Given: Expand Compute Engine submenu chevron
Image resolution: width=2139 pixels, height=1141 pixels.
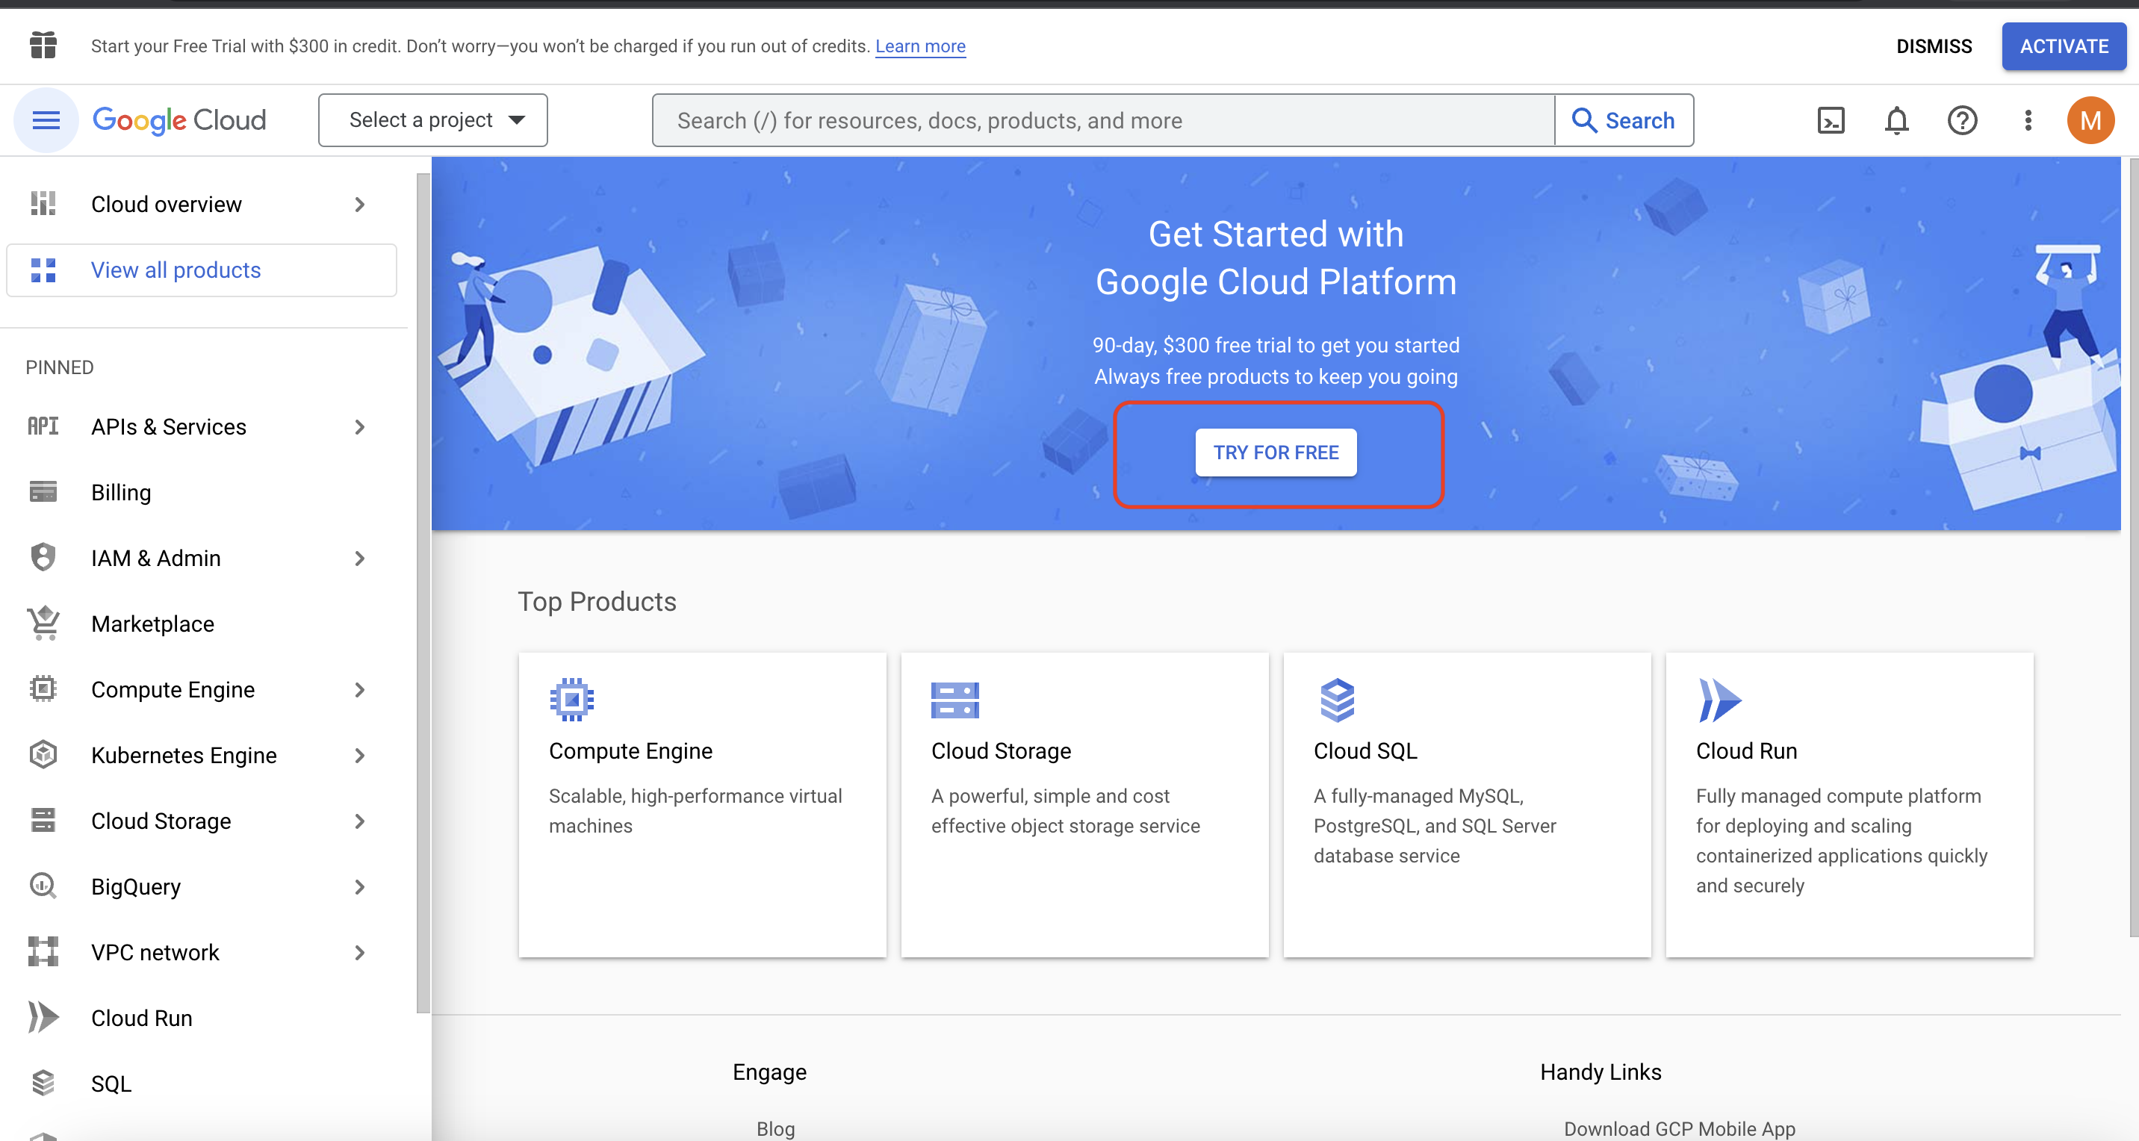Looking at the screenshot, I should click(359, 689).
